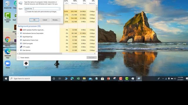Sort processes by the CPU column
The image size is (188, 105).
click(66, 2)
